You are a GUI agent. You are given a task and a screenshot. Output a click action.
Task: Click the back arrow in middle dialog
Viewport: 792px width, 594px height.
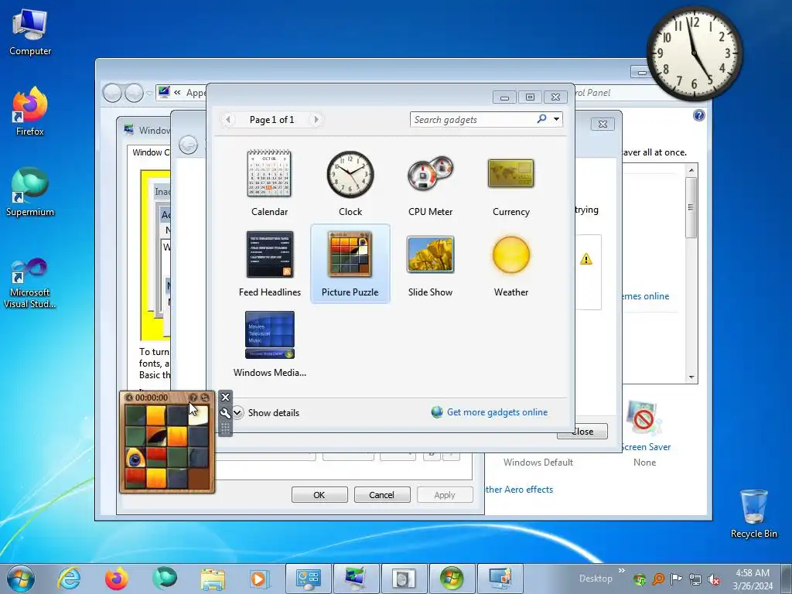click(x=189, y=145)
